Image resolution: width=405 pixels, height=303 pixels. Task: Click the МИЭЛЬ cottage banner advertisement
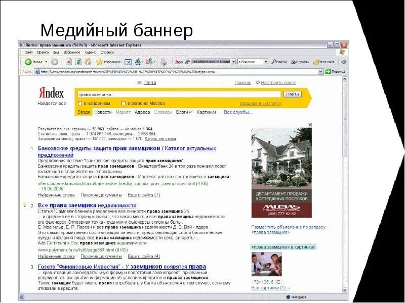281,173
